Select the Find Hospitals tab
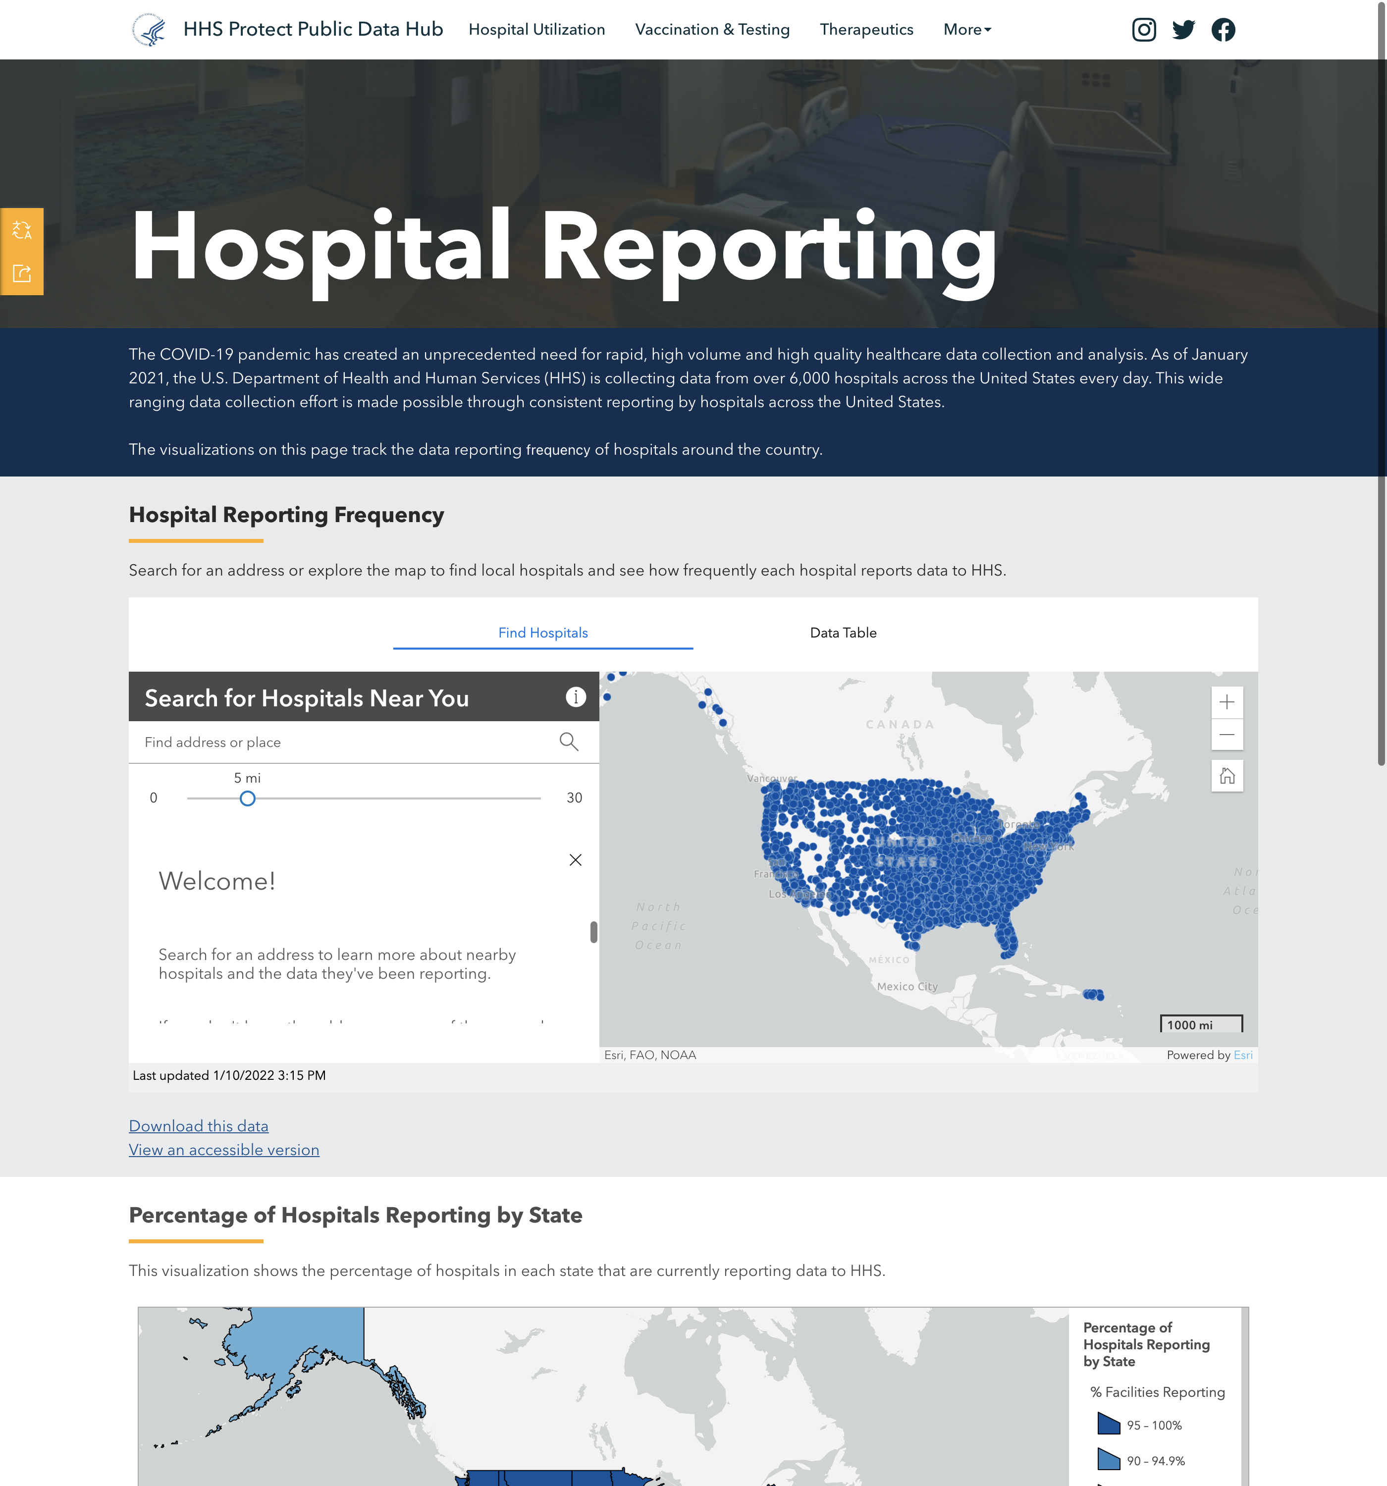1387x1486 pixels. (543, 633)
